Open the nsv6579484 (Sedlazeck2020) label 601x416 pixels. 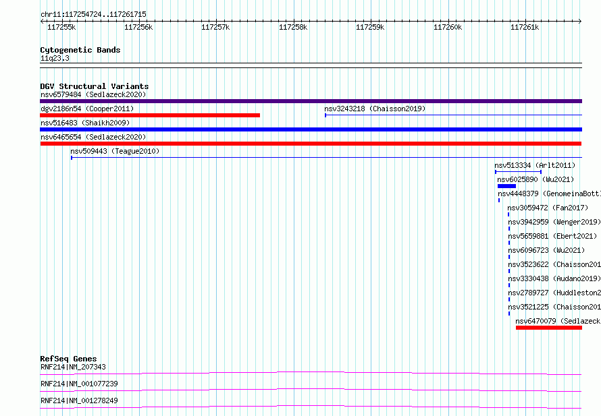(x=93, y=94)
